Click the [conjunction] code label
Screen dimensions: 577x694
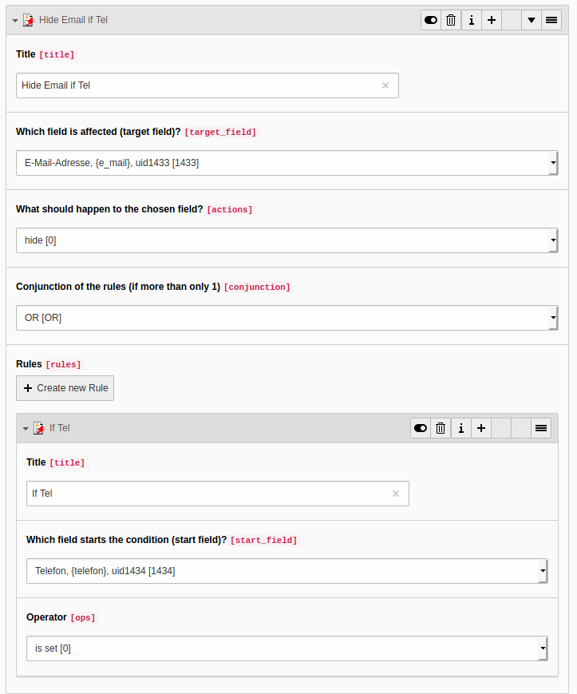click(257, 288)
